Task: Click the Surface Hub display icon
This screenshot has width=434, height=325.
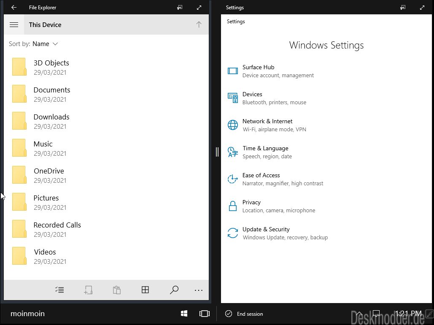Action: point(232,71)
